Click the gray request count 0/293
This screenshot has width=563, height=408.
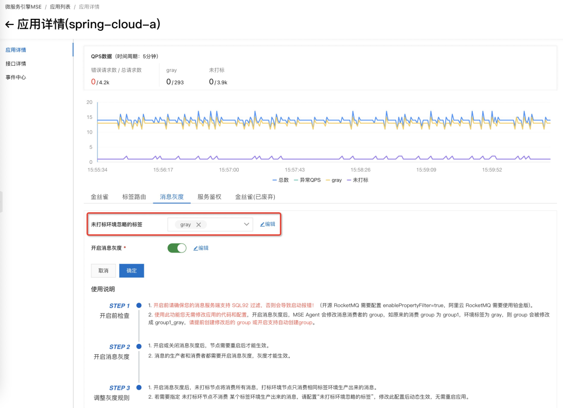[x=175, y=82]
